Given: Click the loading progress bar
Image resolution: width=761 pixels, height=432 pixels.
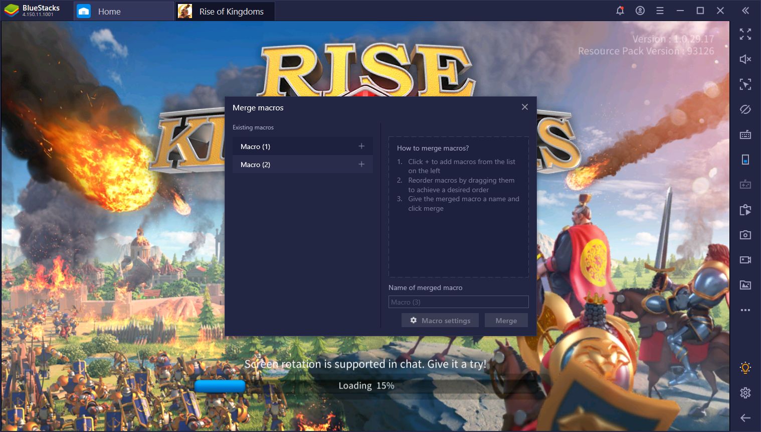Looking at the screenshot, I should [x=366, y=385].
